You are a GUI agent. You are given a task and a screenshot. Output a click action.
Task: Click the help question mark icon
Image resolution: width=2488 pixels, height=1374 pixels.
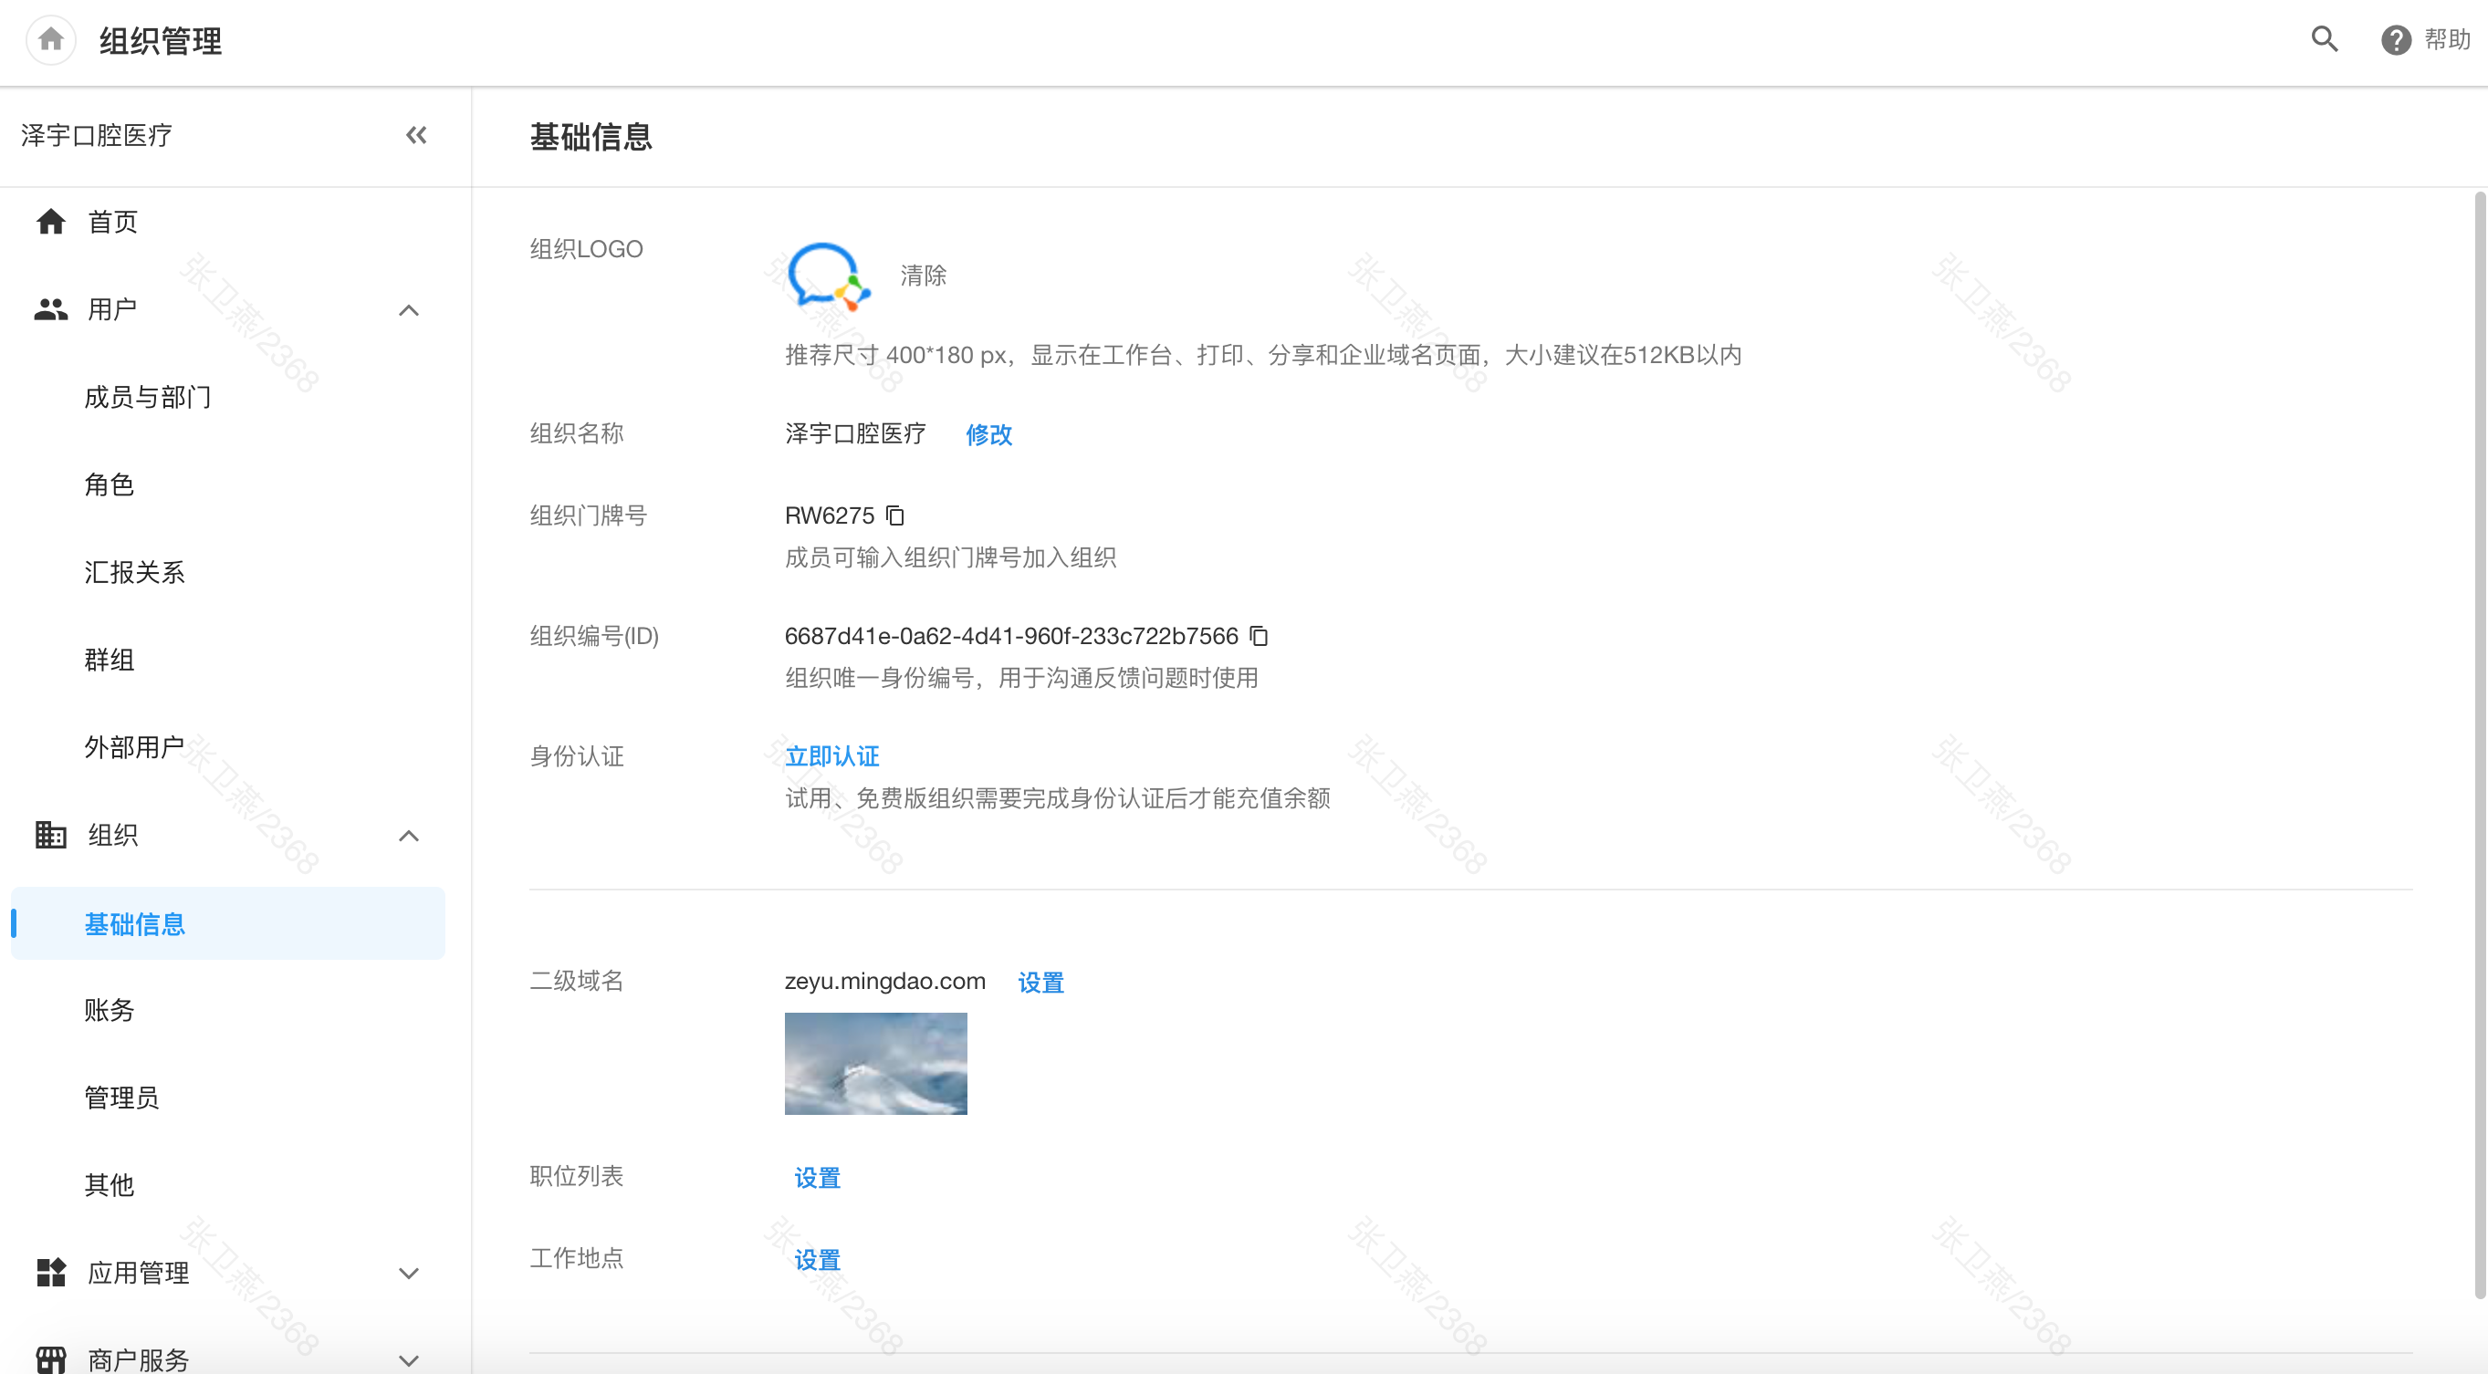point(2396,39)
